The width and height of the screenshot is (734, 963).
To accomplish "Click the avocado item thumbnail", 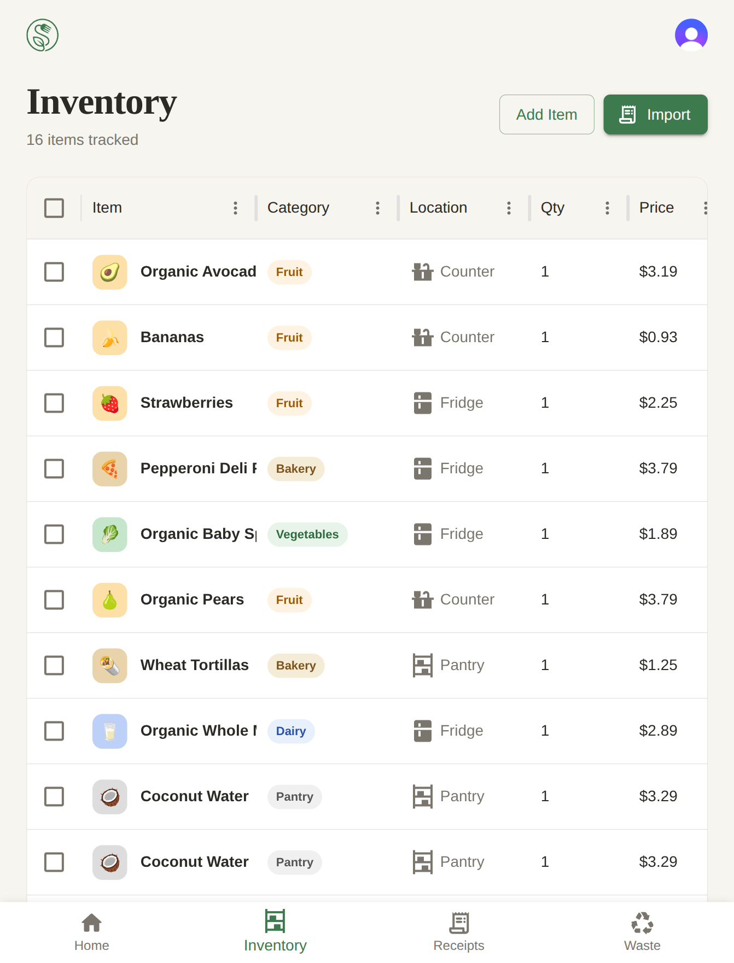I will (x=110, y=272).
